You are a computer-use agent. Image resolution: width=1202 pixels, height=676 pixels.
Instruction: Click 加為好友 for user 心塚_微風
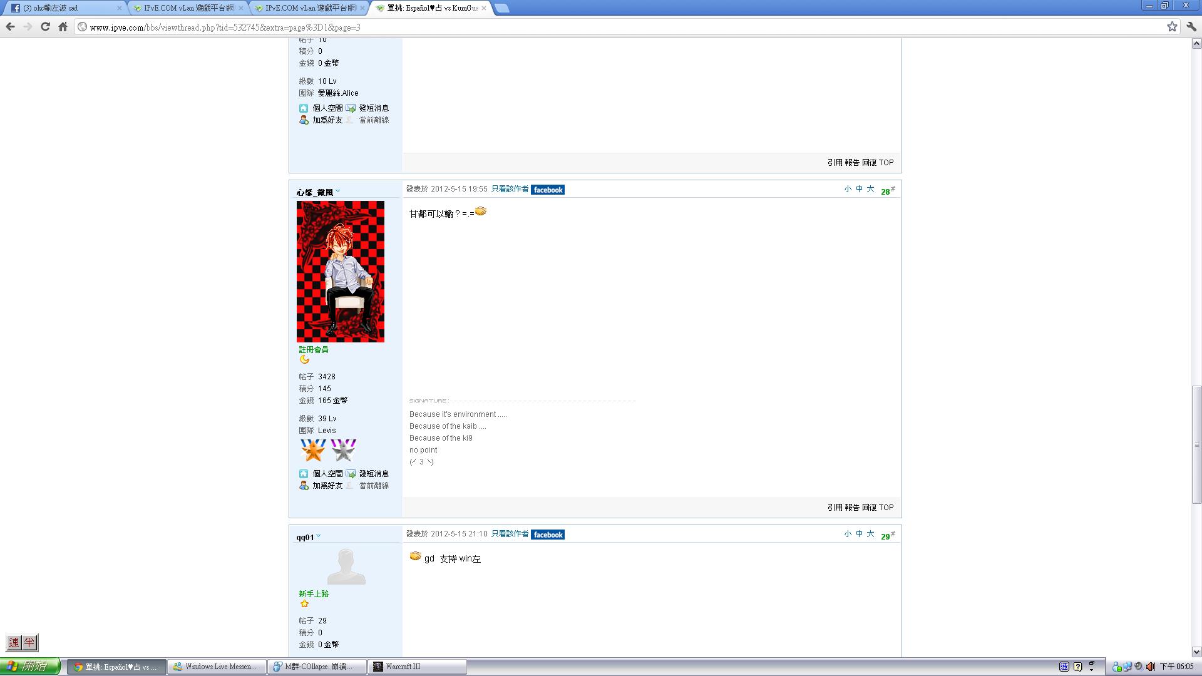point(327,486)
